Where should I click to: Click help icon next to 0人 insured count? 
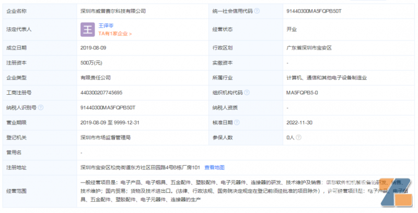point(298,137)
